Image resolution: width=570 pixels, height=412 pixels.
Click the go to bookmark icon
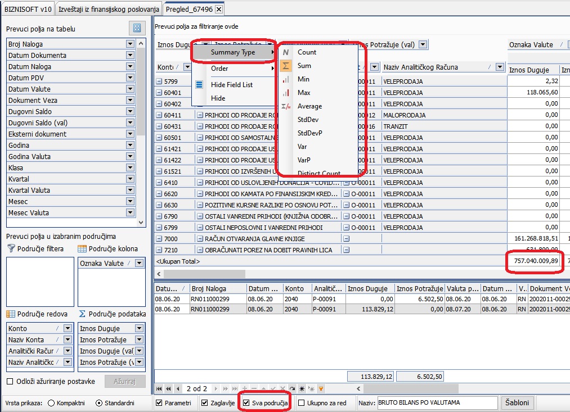point(312,389)
